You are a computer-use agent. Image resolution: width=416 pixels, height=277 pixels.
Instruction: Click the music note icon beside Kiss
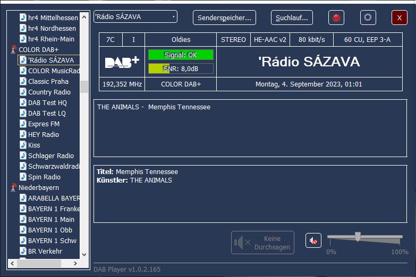pos(23,145)
